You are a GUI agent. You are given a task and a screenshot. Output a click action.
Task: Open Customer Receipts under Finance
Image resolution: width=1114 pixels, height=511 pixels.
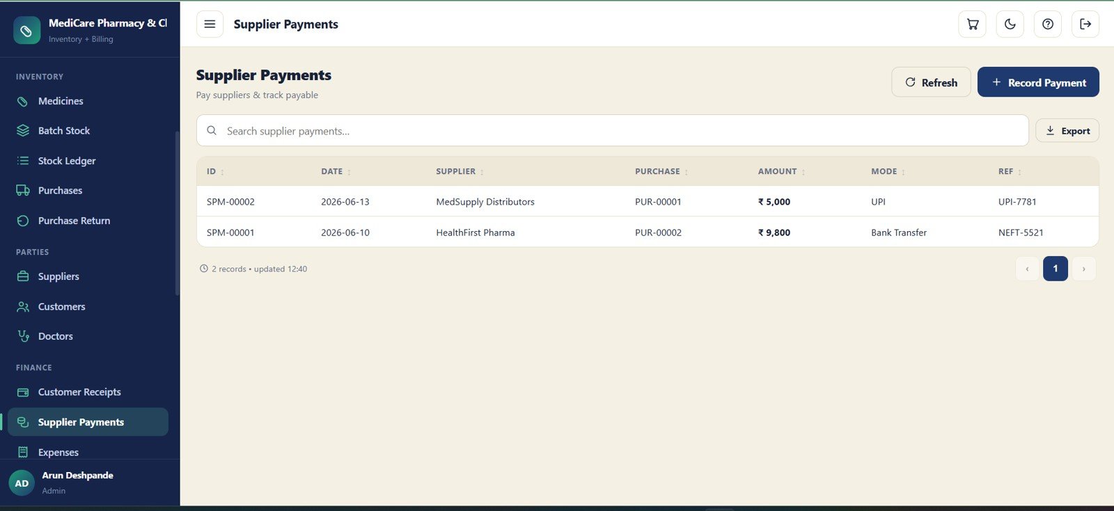pyautogui.click(x=88, y=392)
